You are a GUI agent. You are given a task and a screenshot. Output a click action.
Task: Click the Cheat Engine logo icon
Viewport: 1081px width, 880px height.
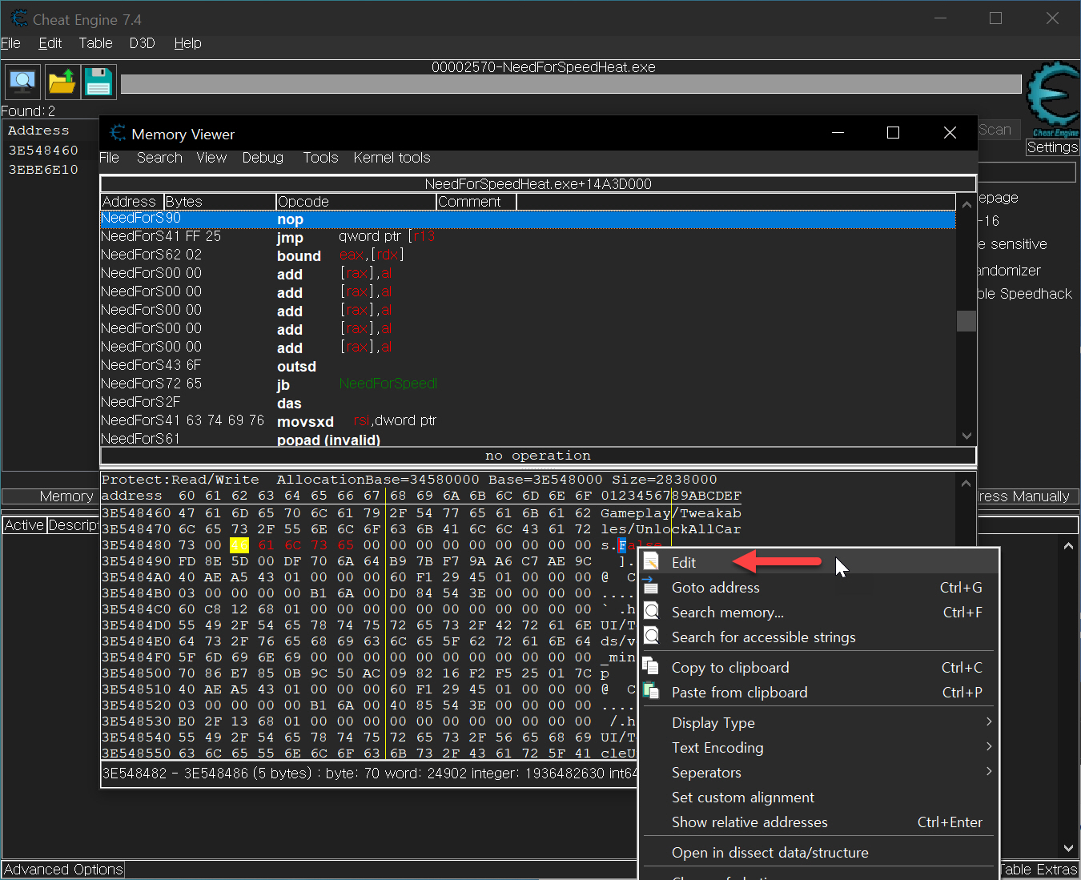[x=1053, y=99]
